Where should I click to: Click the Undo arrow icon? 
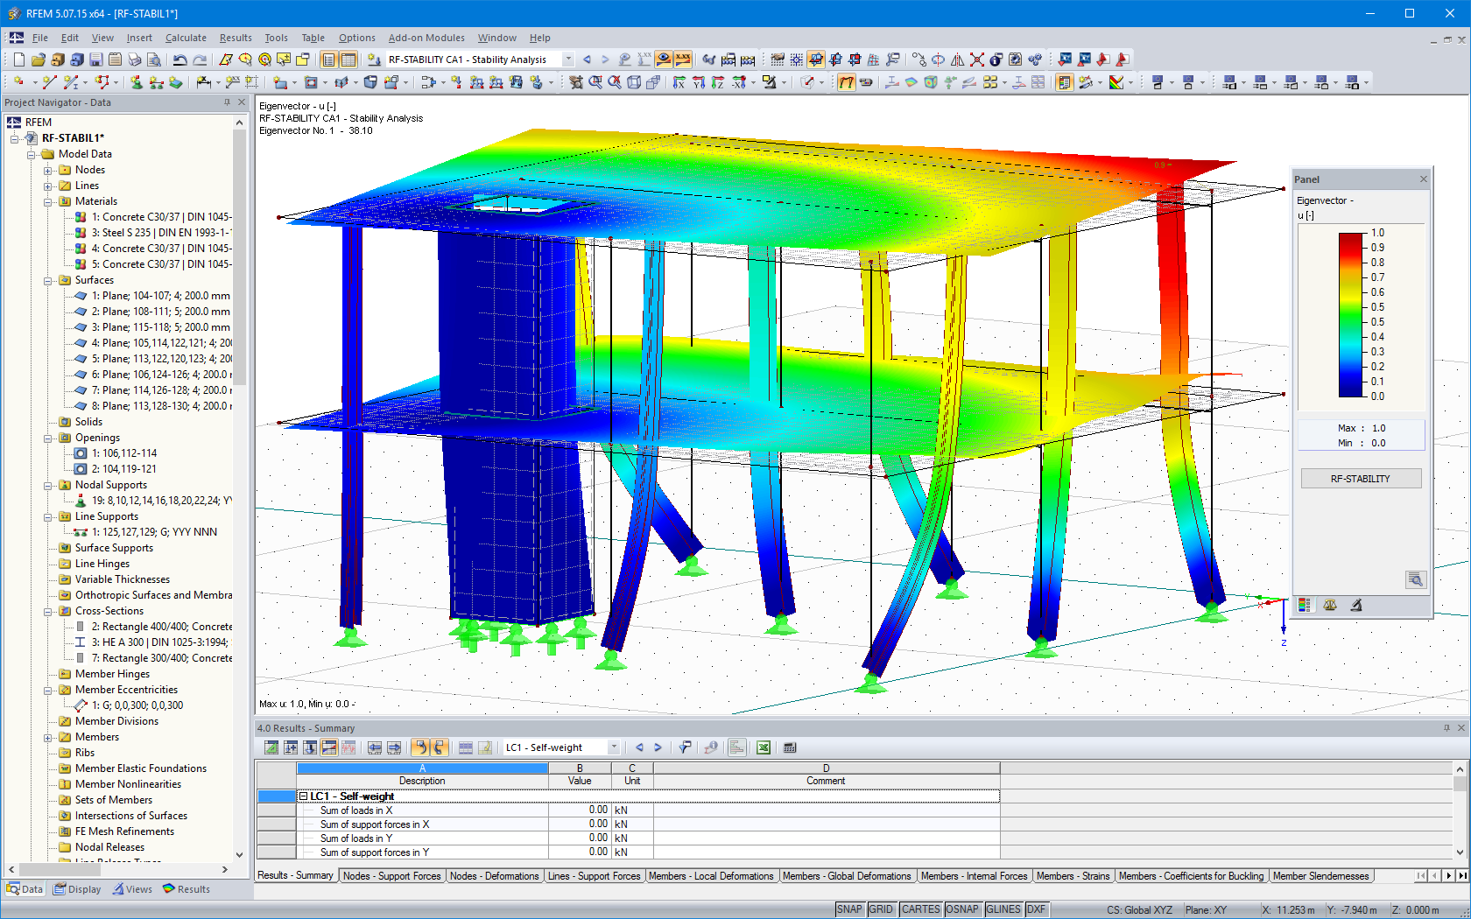point(179,60)
